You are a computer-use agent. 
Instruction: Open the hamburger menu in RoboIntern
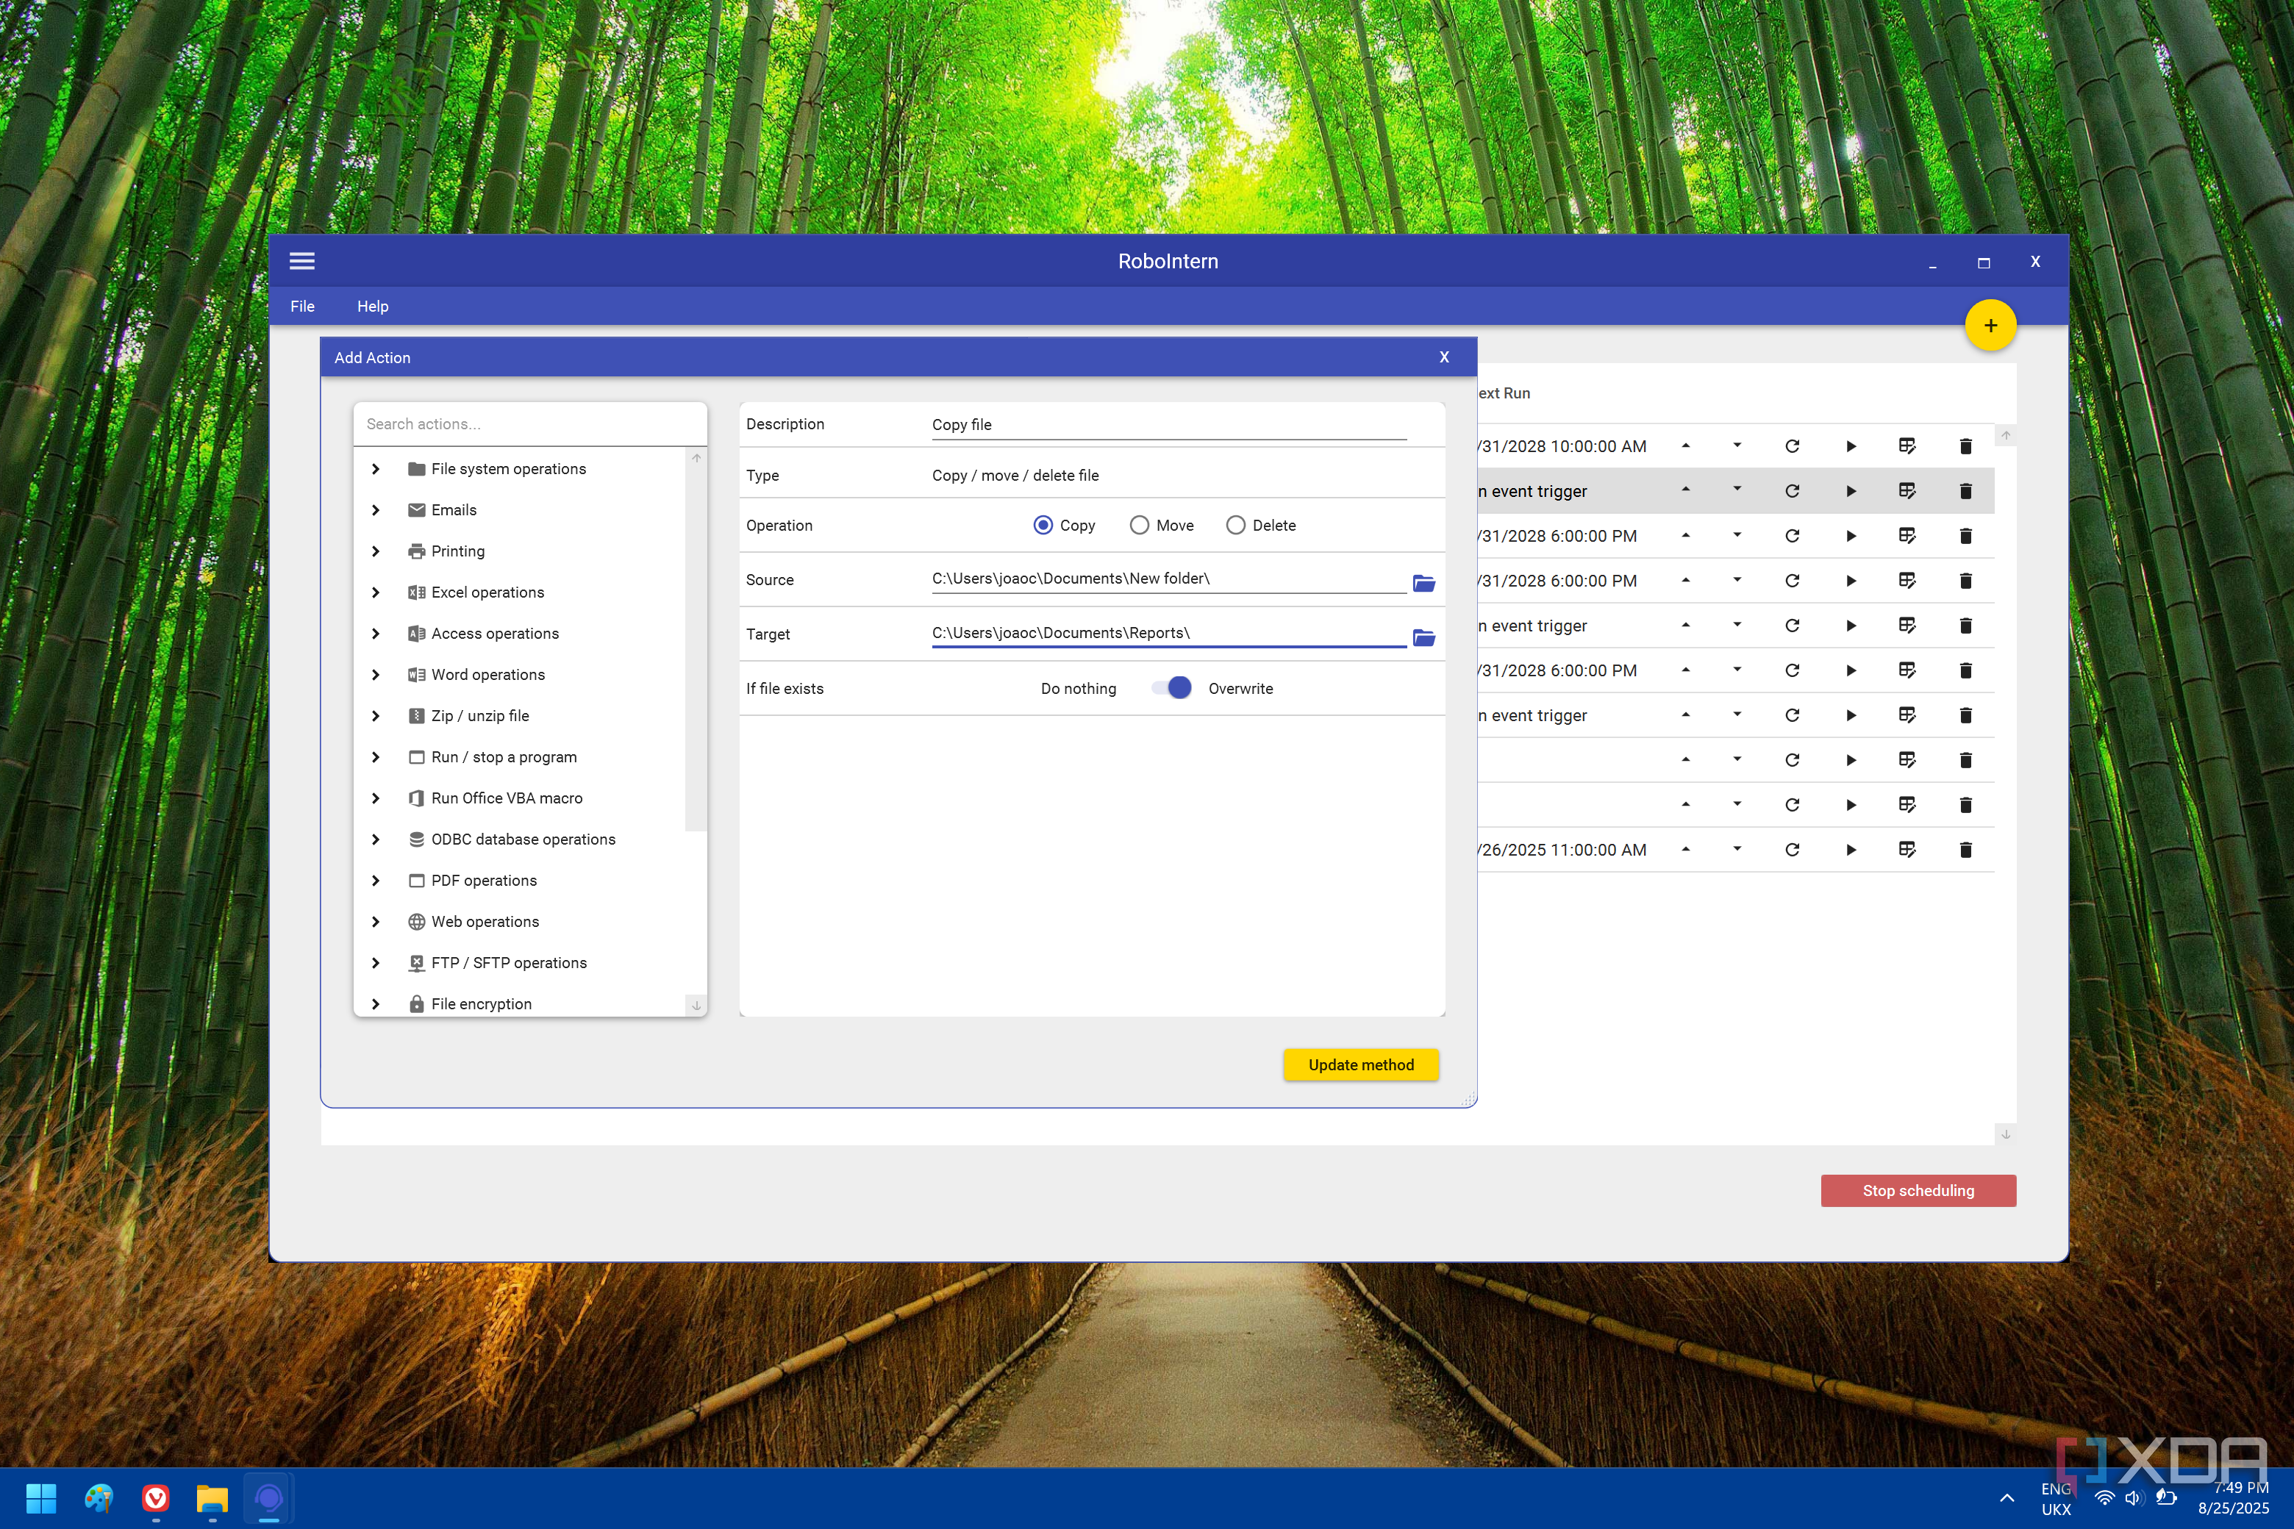[301, 260]
